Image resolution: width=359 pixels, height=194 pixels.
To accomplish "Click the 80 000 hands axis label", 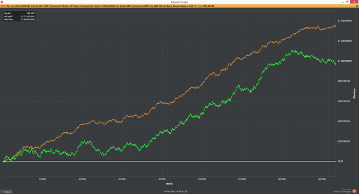I will [x=162, y=179].
